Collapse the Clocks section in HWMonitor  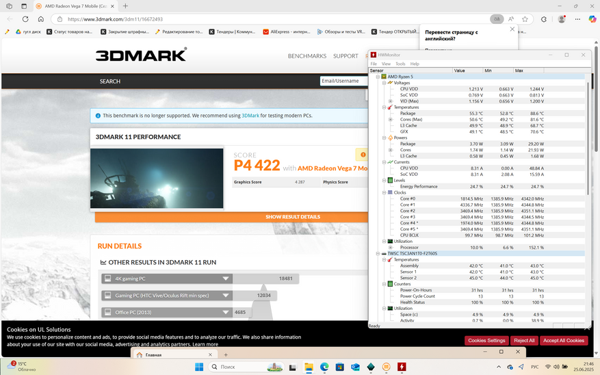pos(384,192)
